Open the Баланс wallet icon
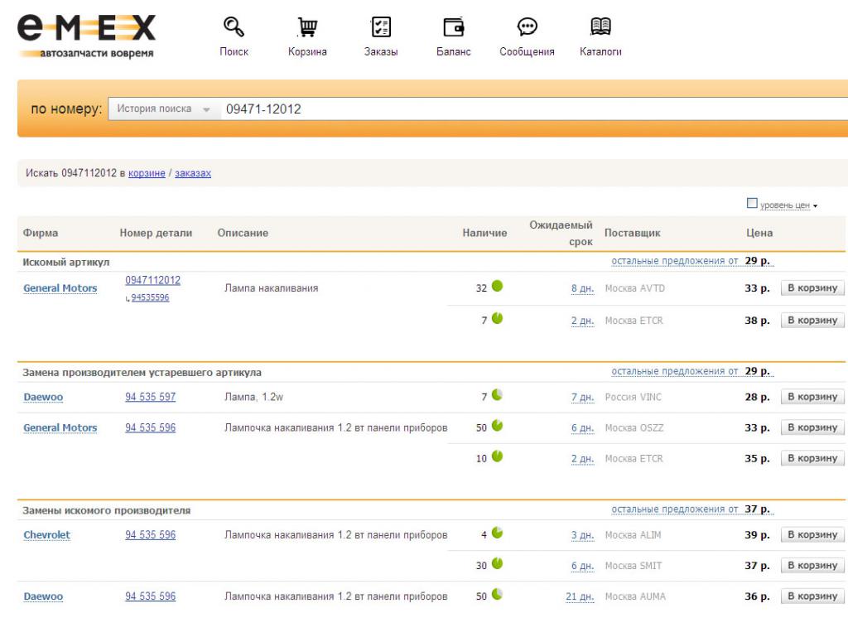This screenshot has width=848, height=618. tap(453, 29)
